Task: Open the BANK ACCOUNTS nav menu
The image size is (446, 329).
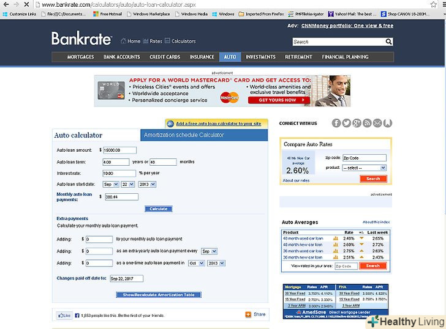Action: (121, 57)
